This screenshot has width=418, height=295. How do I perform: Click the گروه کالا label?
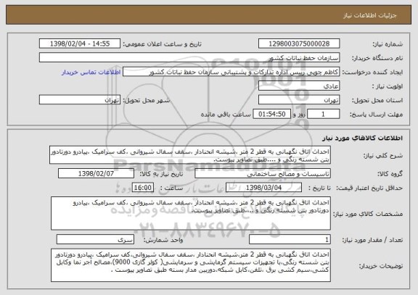(x=390, y=174)
